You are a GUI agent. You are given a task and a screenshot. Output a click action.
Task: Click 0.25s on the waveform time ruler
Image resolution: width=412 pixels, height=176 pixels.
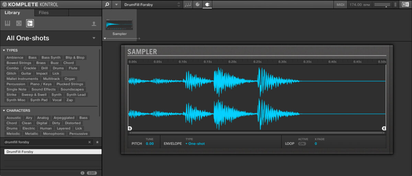point(257,62)
